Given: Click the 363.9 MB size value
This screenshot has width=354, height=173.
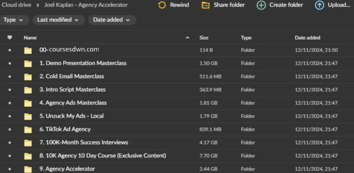Looking at the screenshot, I should (211, 90).
